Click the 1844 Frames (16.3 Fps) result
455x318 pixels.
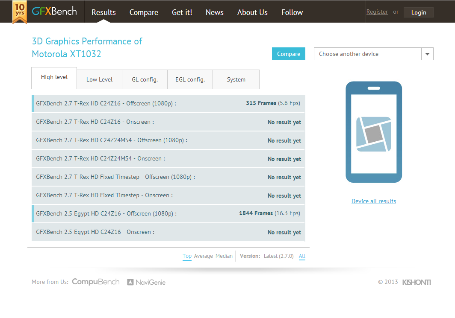click(269, 213)
